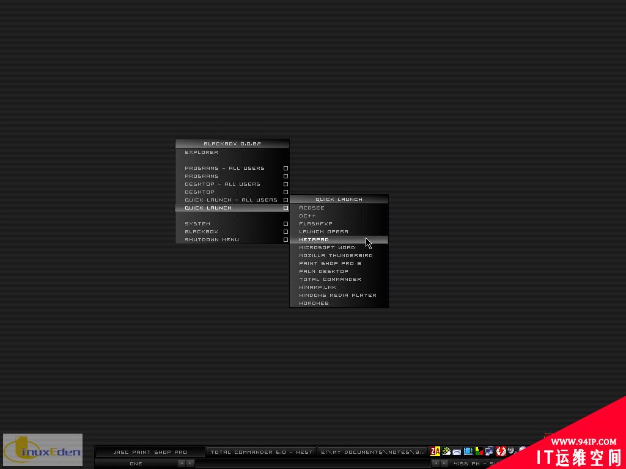Choose Launch Opera in Quick Launch

pyautogui.click(x=339, y=231)
